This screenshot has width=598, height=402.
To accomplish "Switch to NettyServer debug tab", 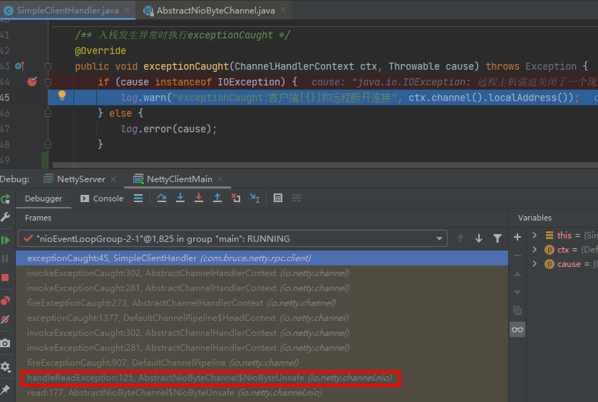I will [81, 179].
